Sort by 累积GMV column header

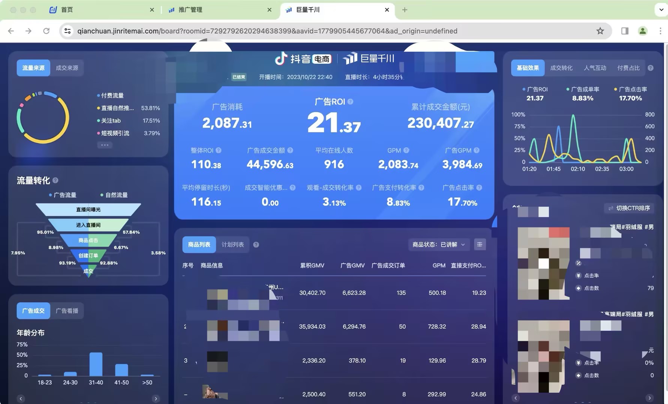(x=312, y=266)
